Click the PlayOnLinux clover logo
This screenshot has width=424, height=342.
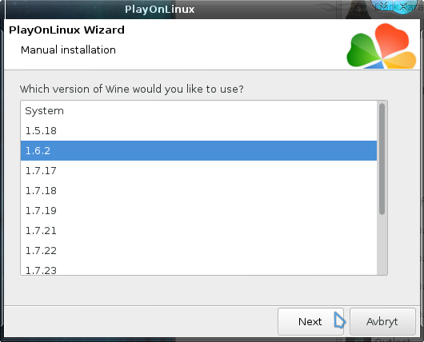382,46
